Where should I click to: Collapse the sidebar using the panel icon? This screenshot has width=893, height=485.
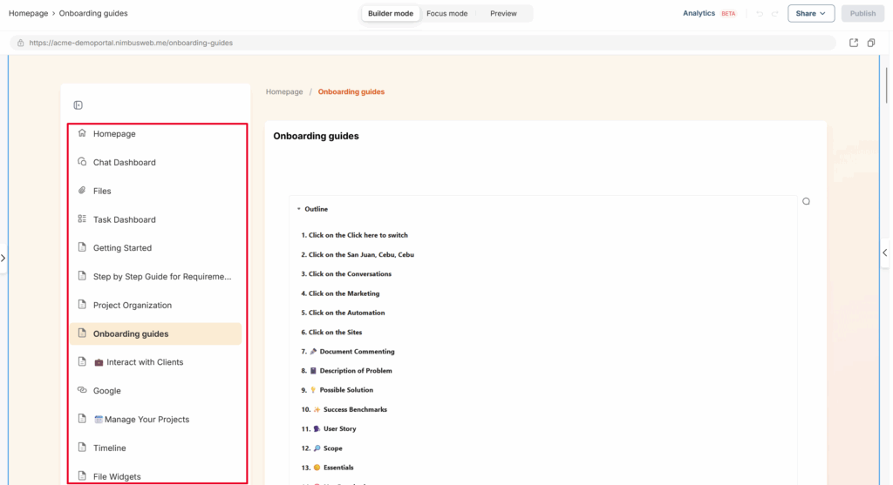pos(78,105)
